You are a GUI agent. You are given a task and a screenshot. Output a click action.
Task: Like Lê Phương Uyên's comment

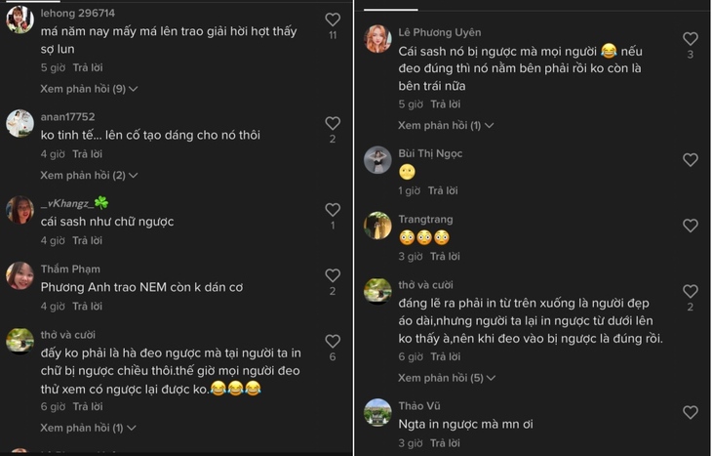[691, 39]
